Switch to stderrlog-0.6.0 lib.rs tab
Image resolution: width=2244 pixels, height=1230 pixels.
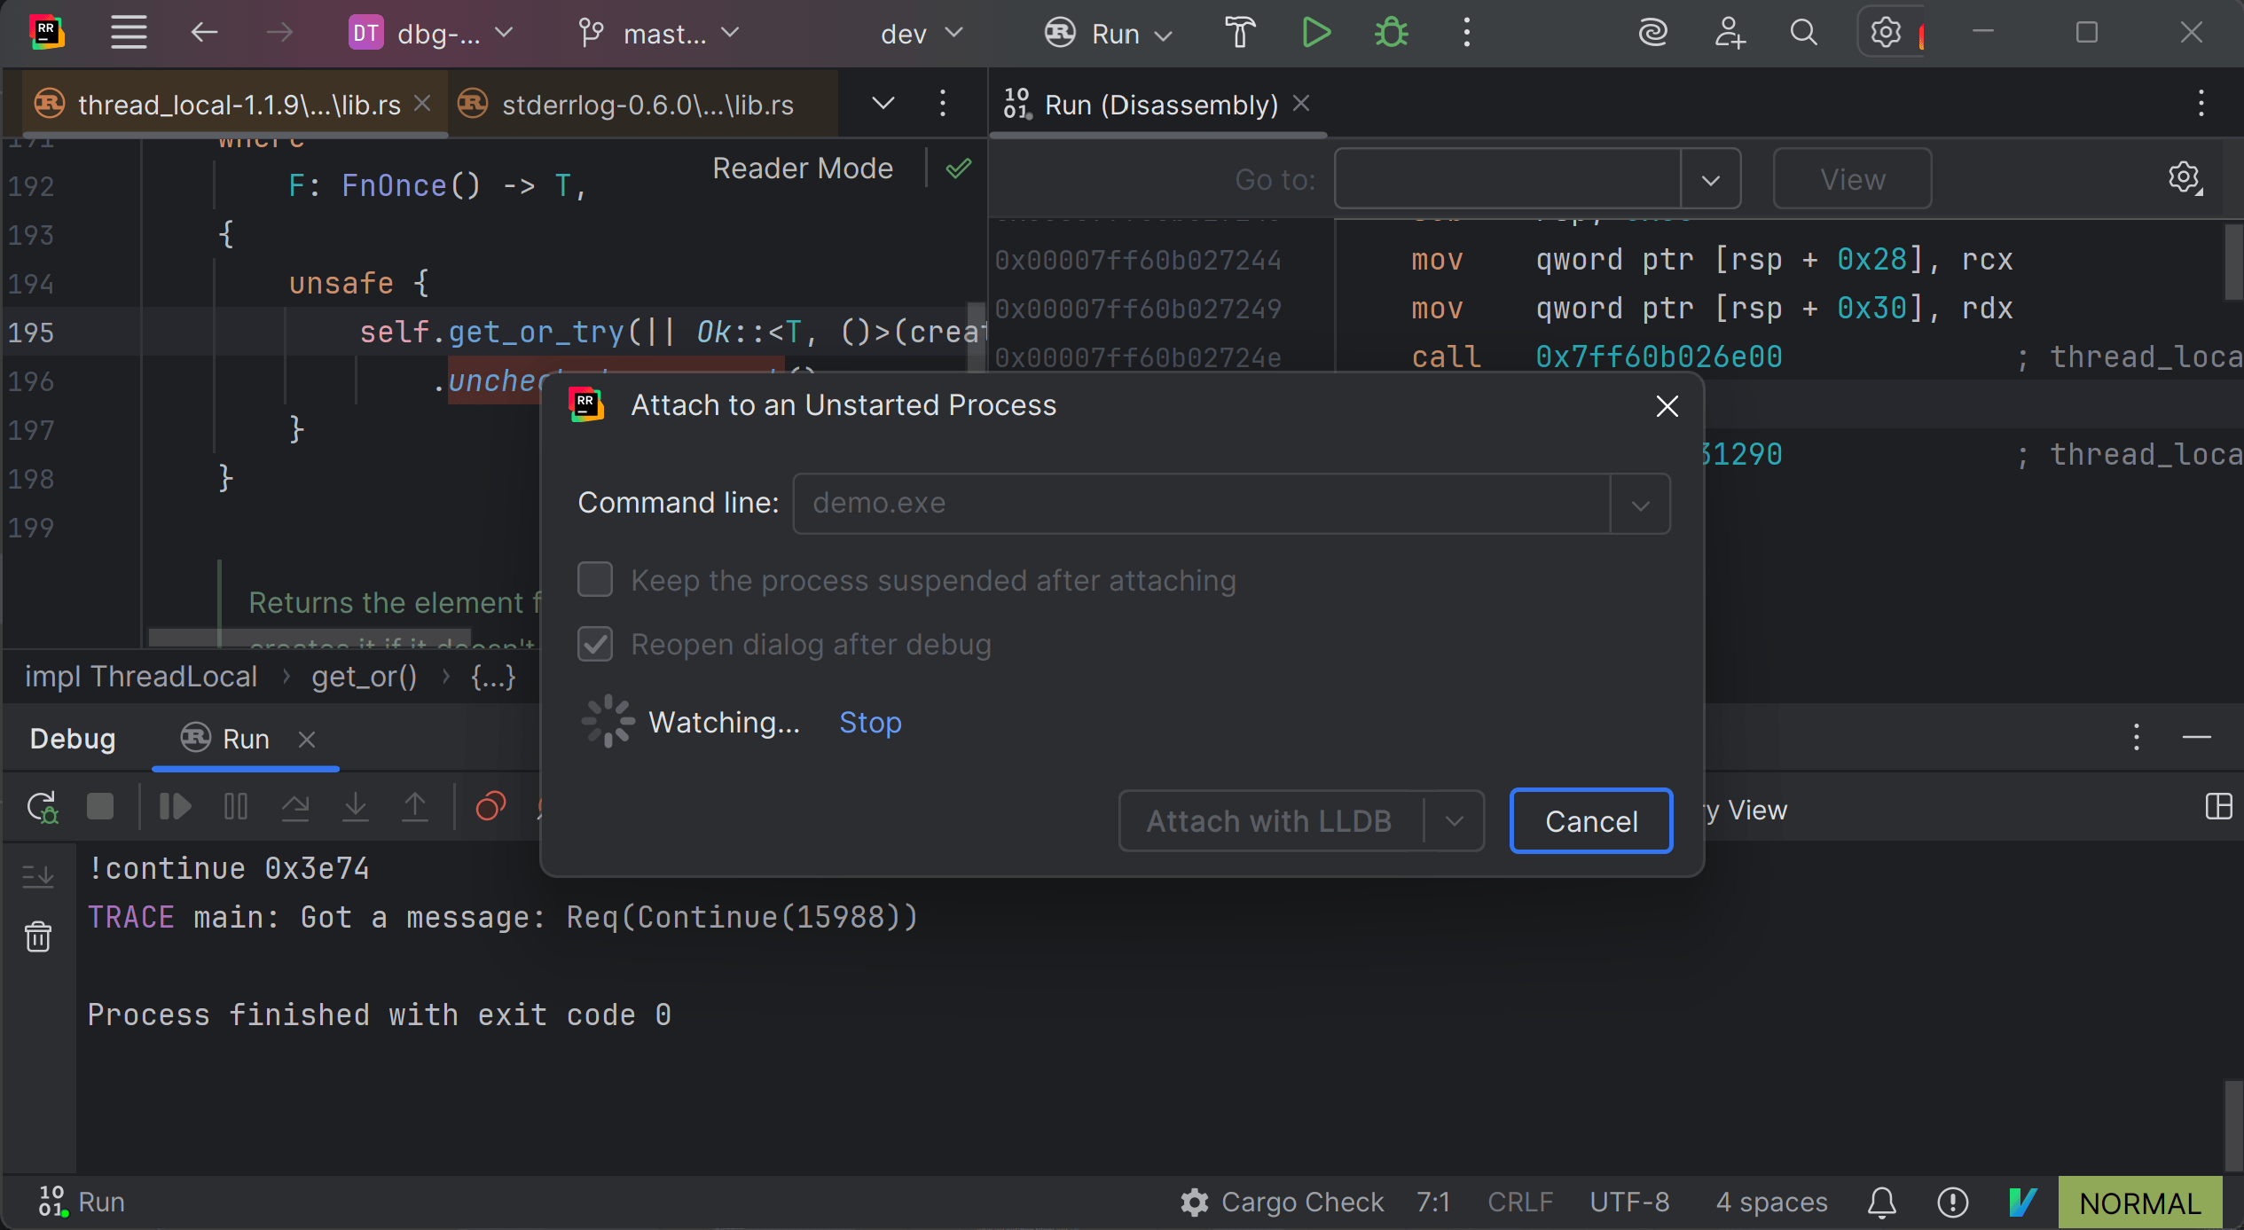click(647, 105)
